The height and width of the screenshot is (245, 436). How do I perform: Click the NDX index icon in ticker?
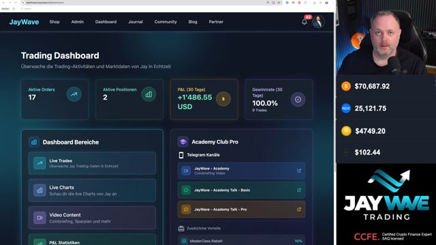pyautogui.click(x=346, y=108)
